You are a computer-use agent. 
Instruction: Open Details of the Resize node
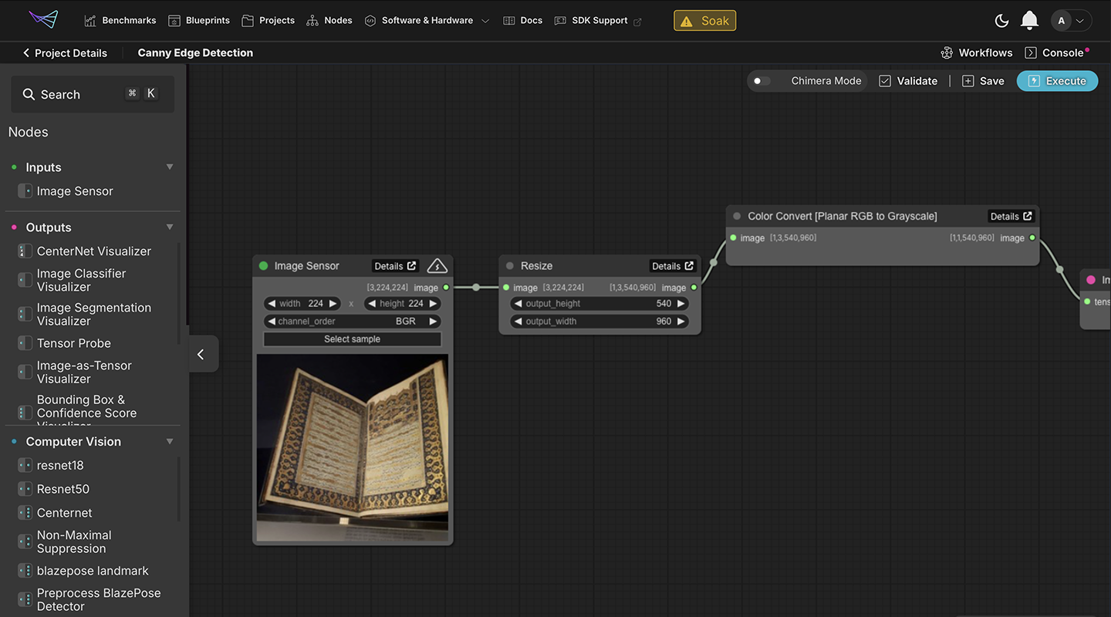pos(673,266)
